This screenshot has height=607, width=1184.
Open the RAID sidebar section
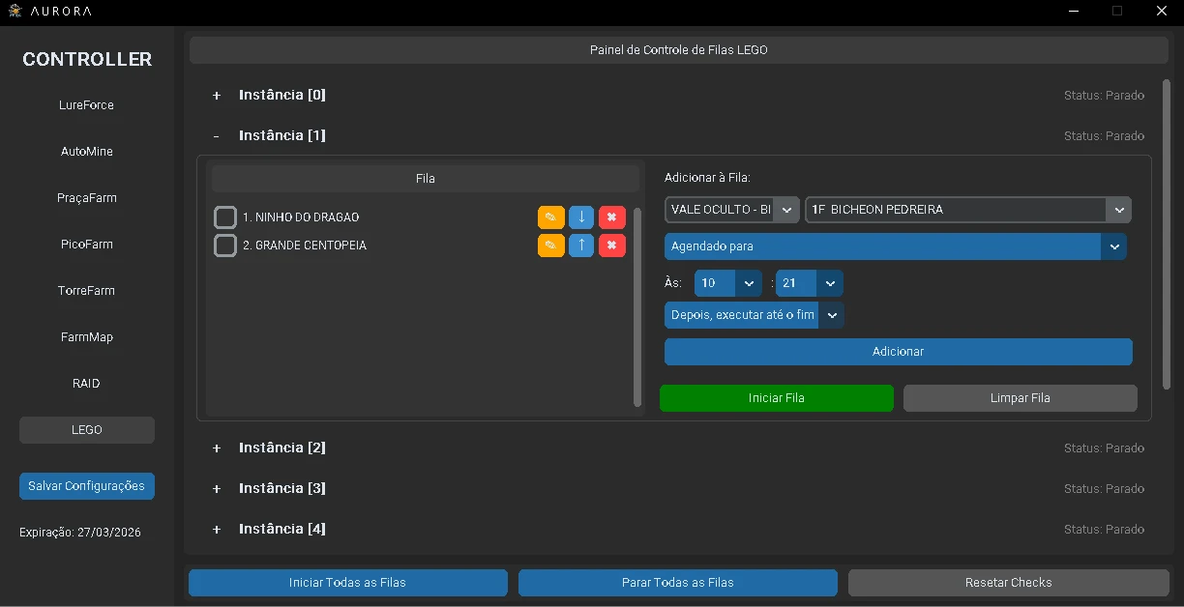(86, 384)
